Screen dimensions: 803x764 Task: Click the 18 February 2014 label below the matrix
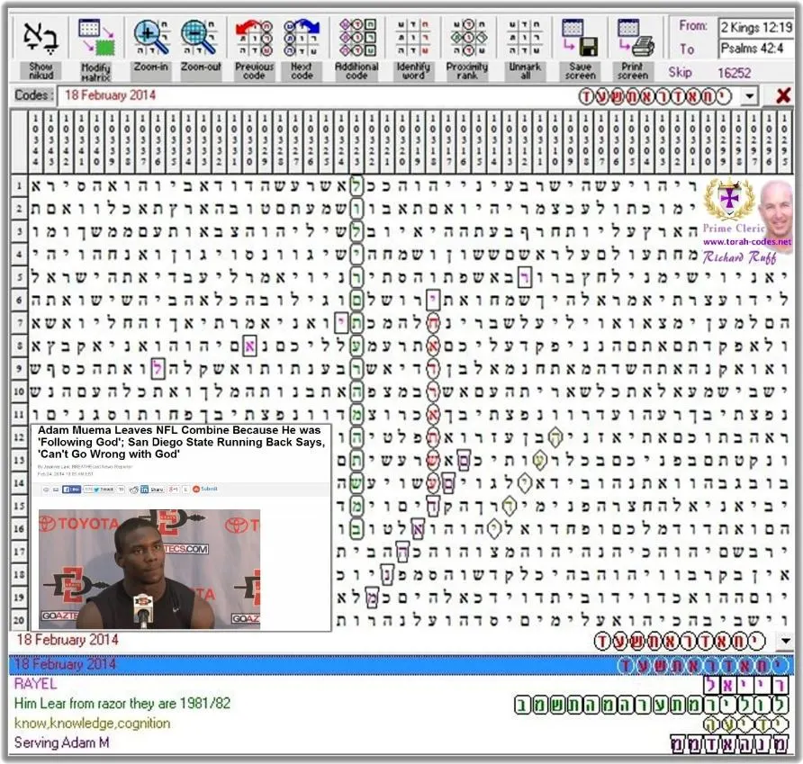tap(68, 640)
